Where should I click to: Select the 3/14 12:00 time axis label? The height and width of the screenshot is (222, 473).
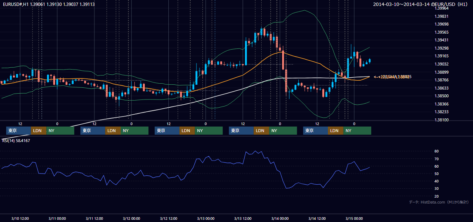coord(317,218)
